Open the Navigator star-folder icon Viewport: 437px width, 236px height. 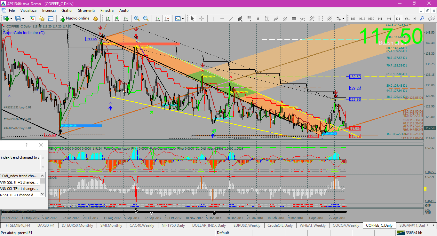41,19
